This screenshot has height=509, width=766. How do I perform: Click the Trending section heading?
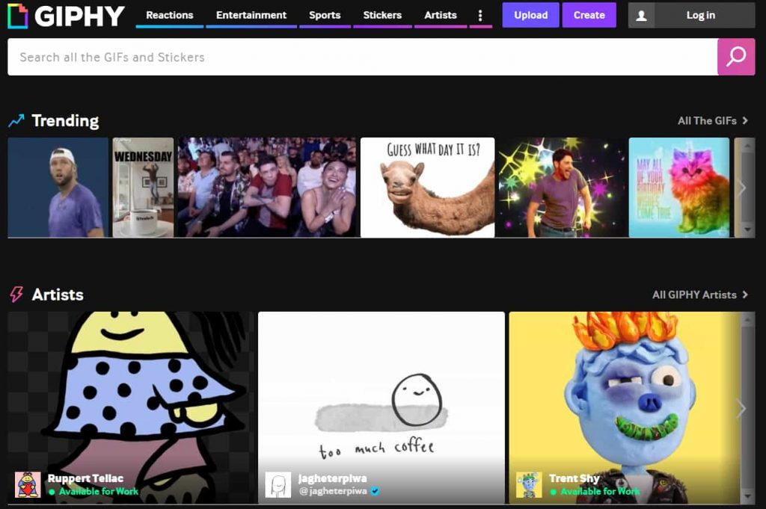tap(65, 120)
